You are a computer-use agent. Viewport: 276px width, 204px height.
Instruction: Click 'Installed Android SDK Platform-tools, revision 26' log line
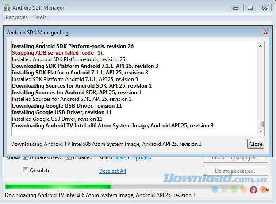pyautogui.click(x=69, y=59)
